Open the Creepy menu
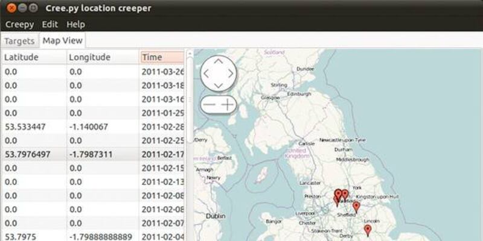This screenshot has width=483, height=241. (19, 24)
